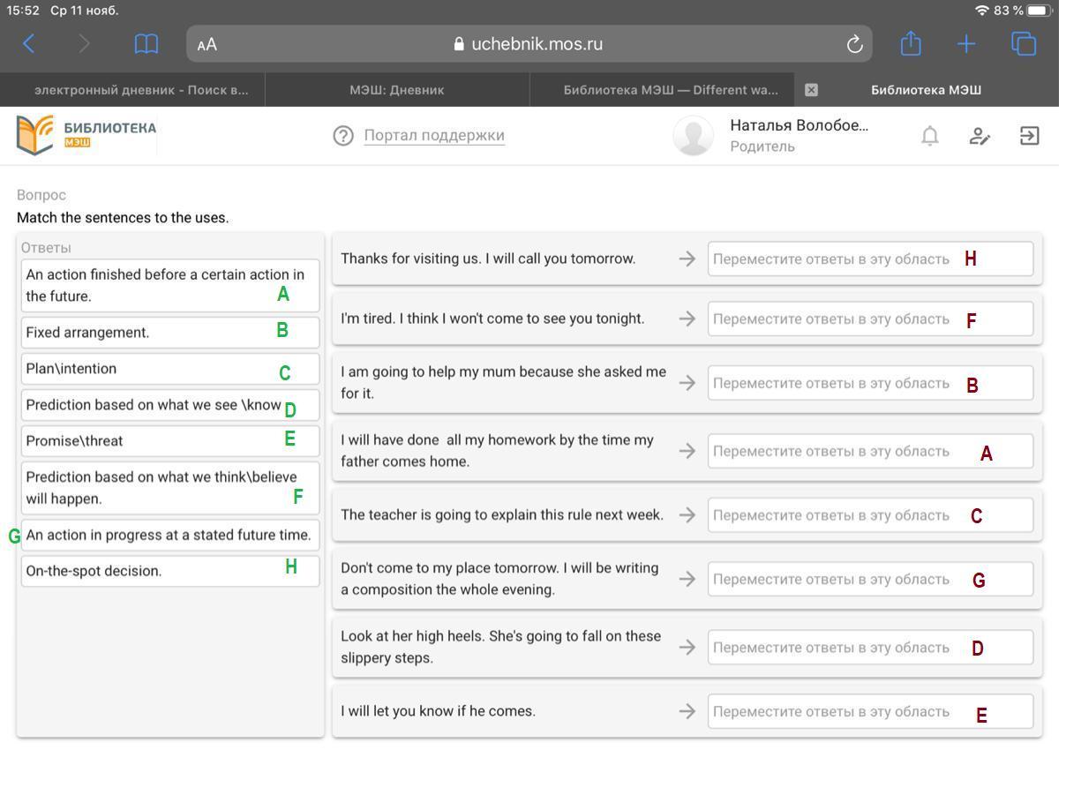Image resolution: width=1081 pixels, height=795 pixels.
Task: Open the Safari bookmarks book icon
Action: point(146,44)
